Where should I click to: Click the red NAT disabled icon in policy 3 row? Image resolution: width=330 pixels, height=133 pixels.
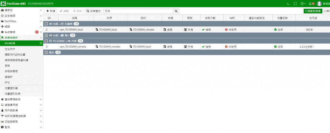click(226, 46)
